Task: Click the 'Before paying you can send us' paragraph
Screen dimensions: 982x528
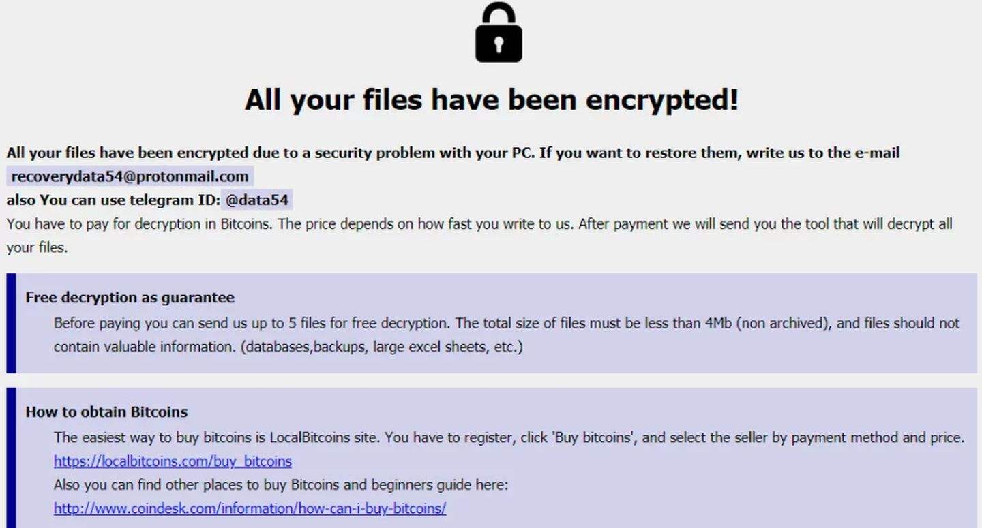Action: [507, 335]
